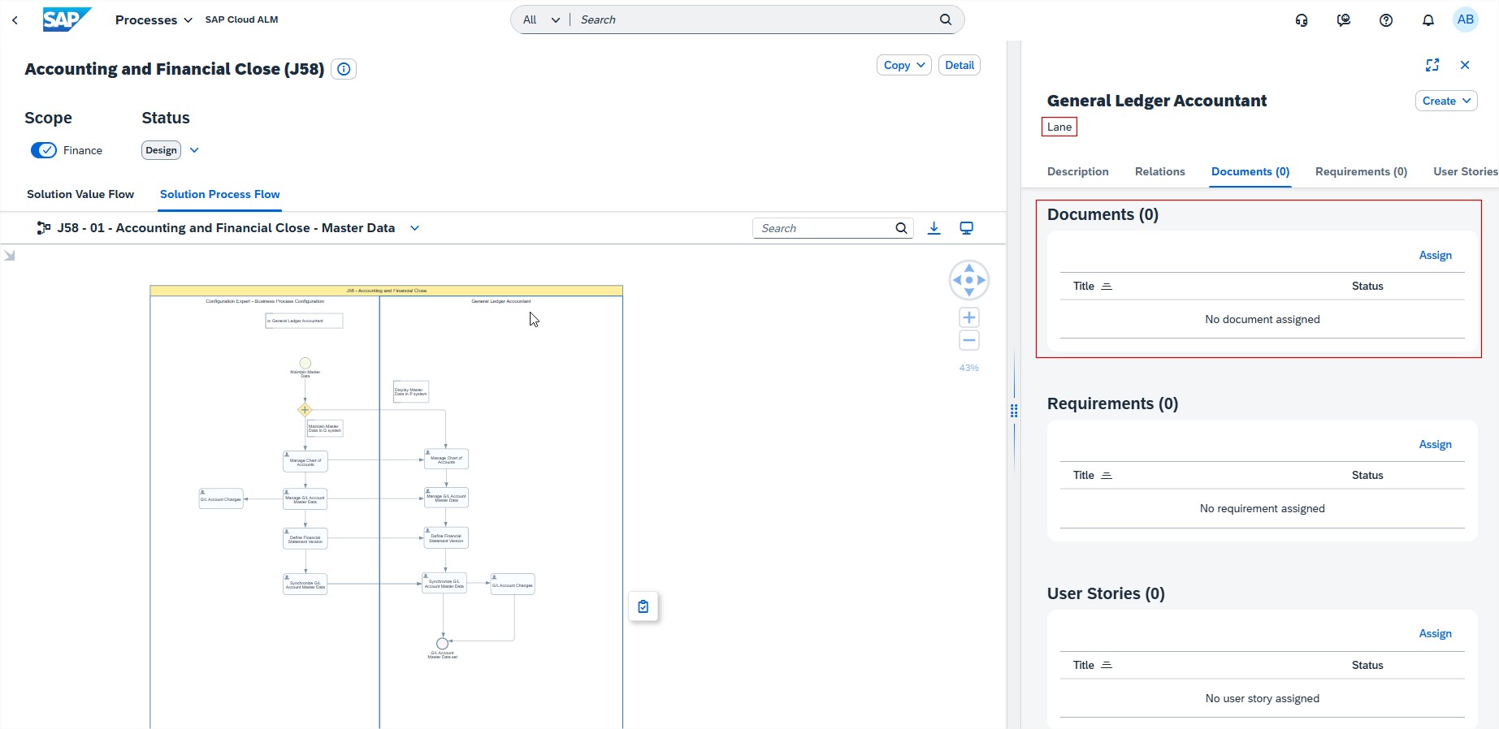Switch to Solution Value Flow tab
The image size is (1499, 729).
point(80,194)
